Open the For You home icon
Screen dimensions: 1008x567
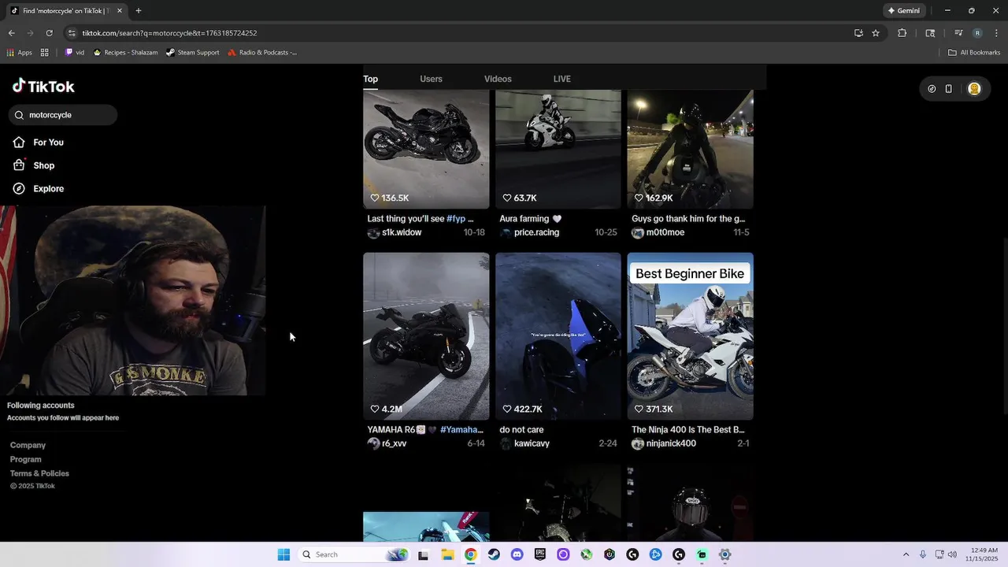pyautogui.click(x=19, y=143)
